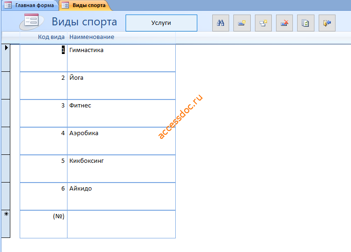Image resolution: width=351 pixels, height=252 pixels.
Task: Select the Гимнастика row via its record selector
Action: point(6,58)
